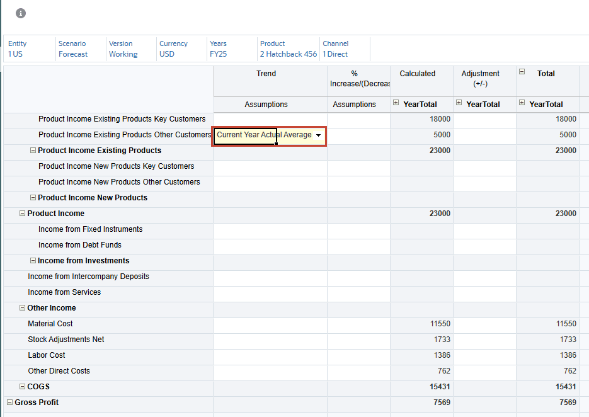Select Other Direct Costs row label
Screen dimensions: 589x417
pyautogui.click(x=59, y=371)
